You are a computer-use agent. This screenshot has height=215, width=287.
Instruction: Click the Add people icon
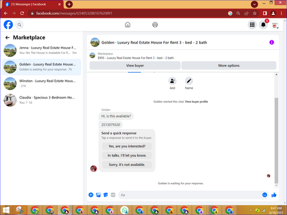coord(172,81)
